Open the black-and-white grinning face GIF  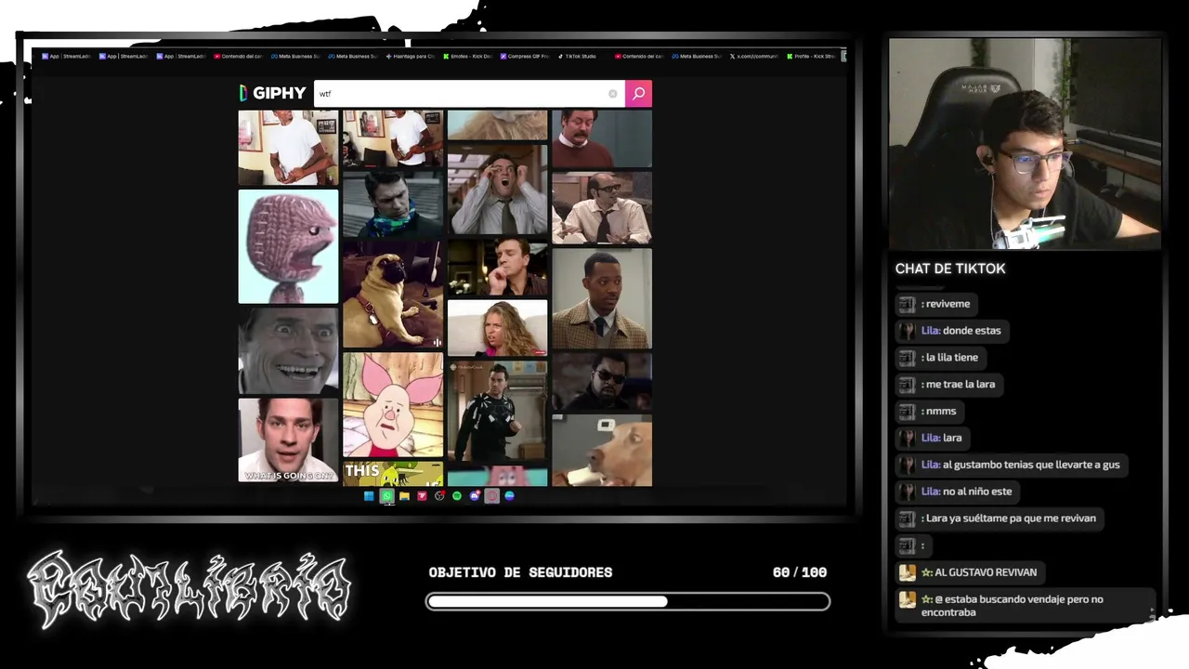pos(288,352)
